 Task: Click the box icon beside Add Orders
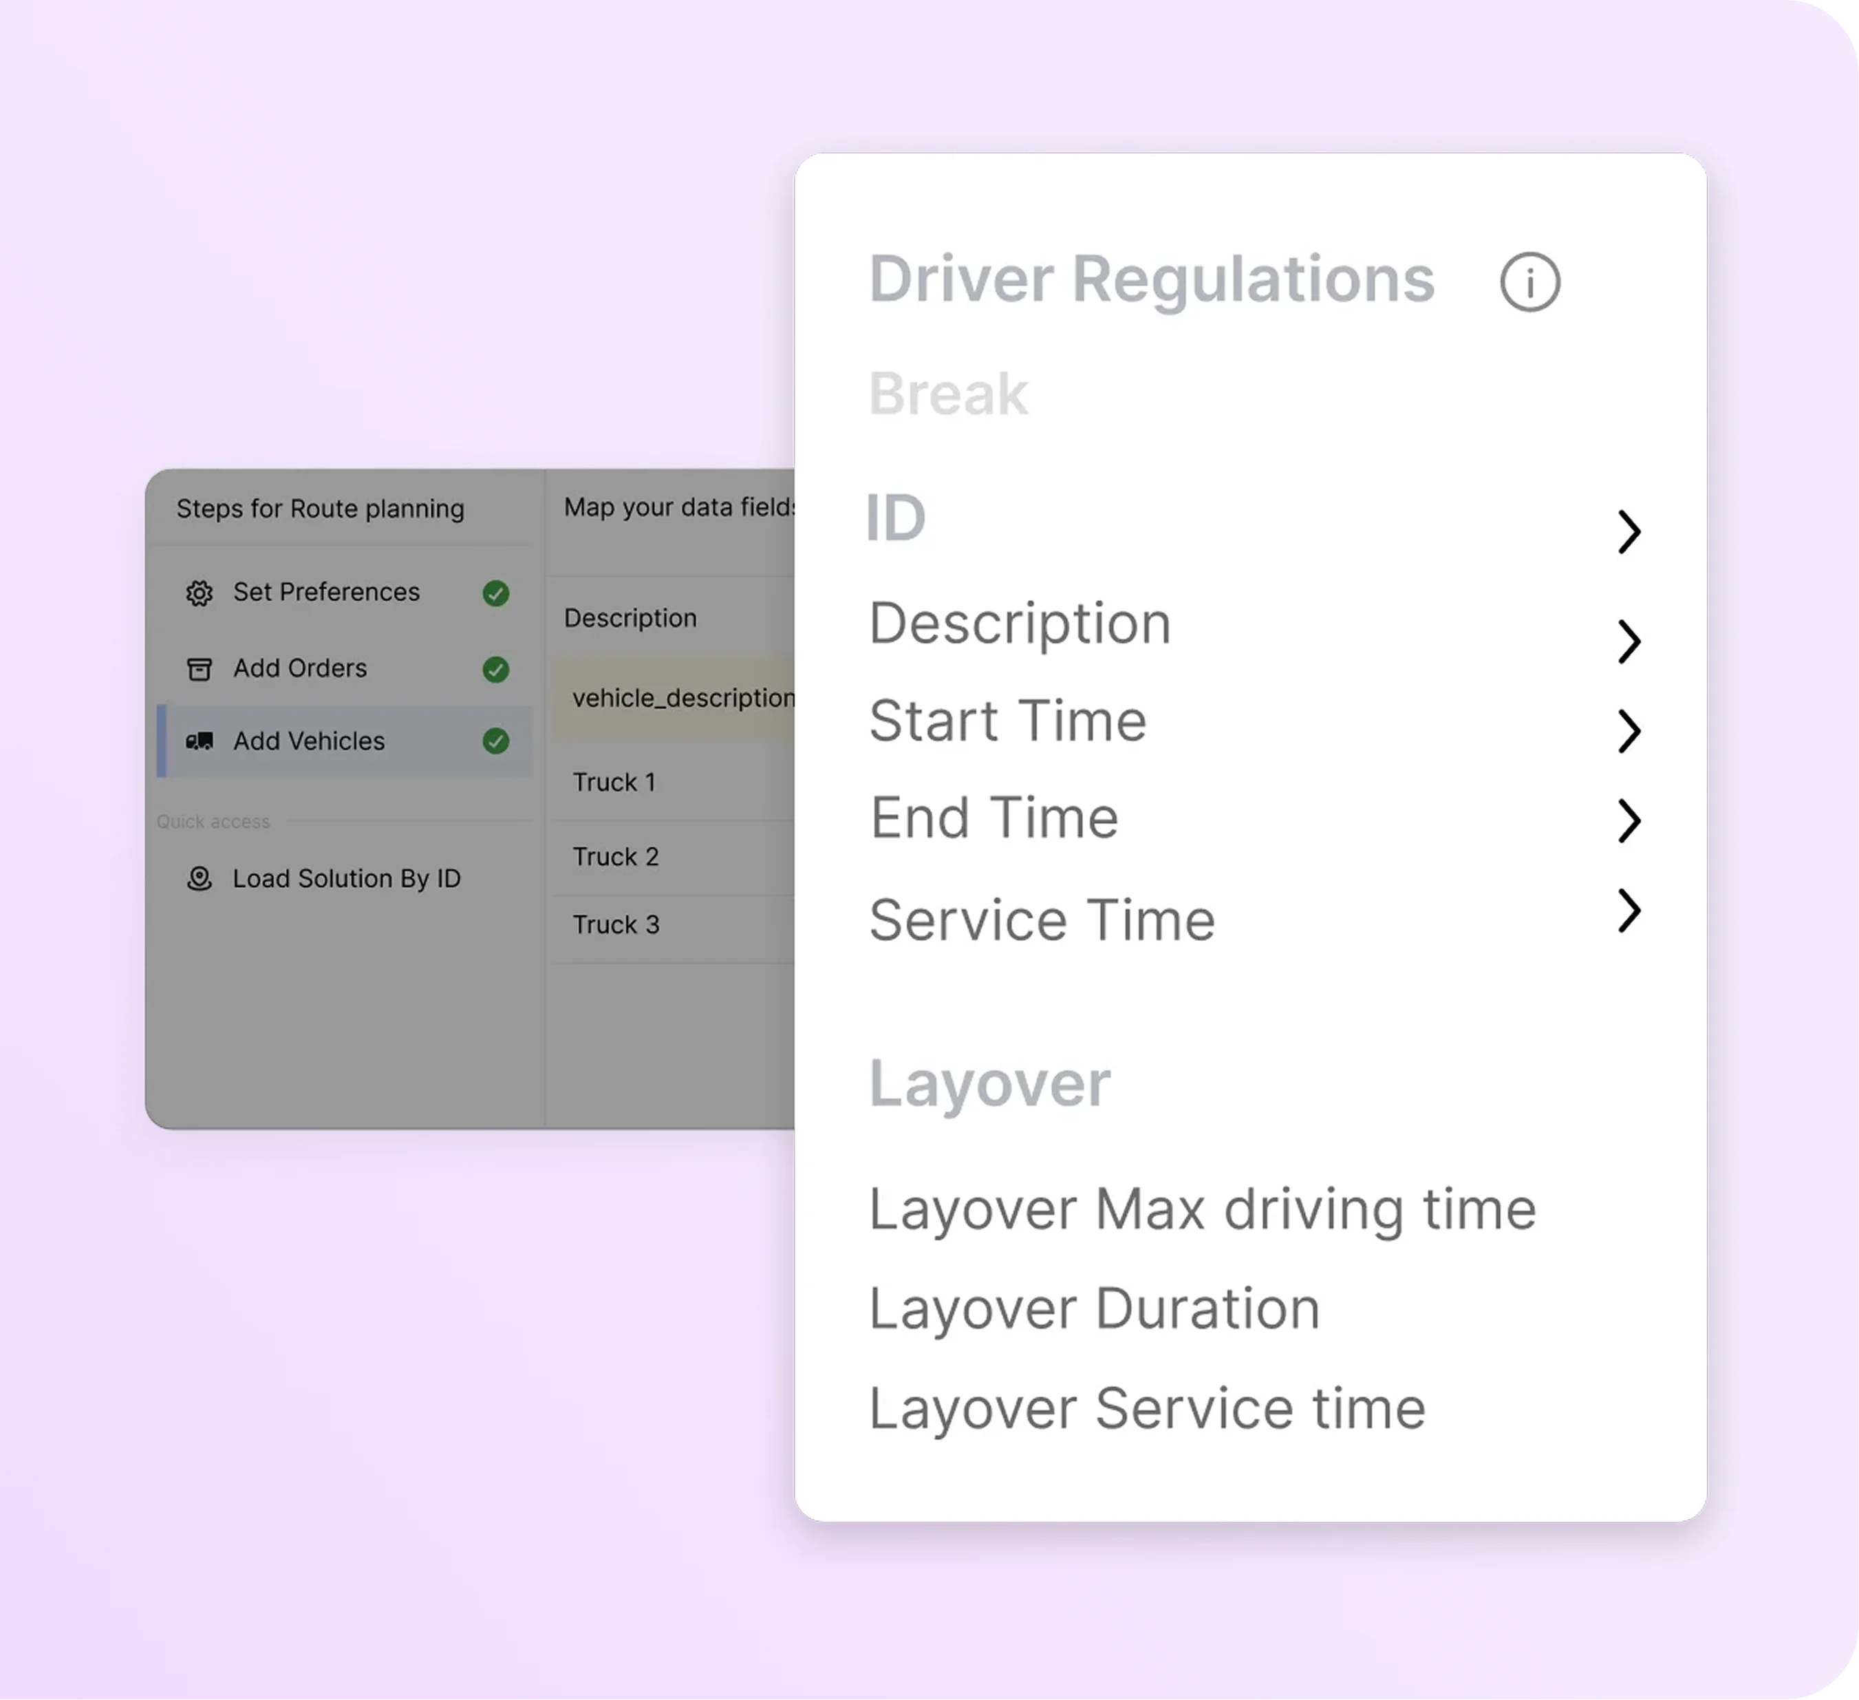pyautogui.click(x=200, y=669)
